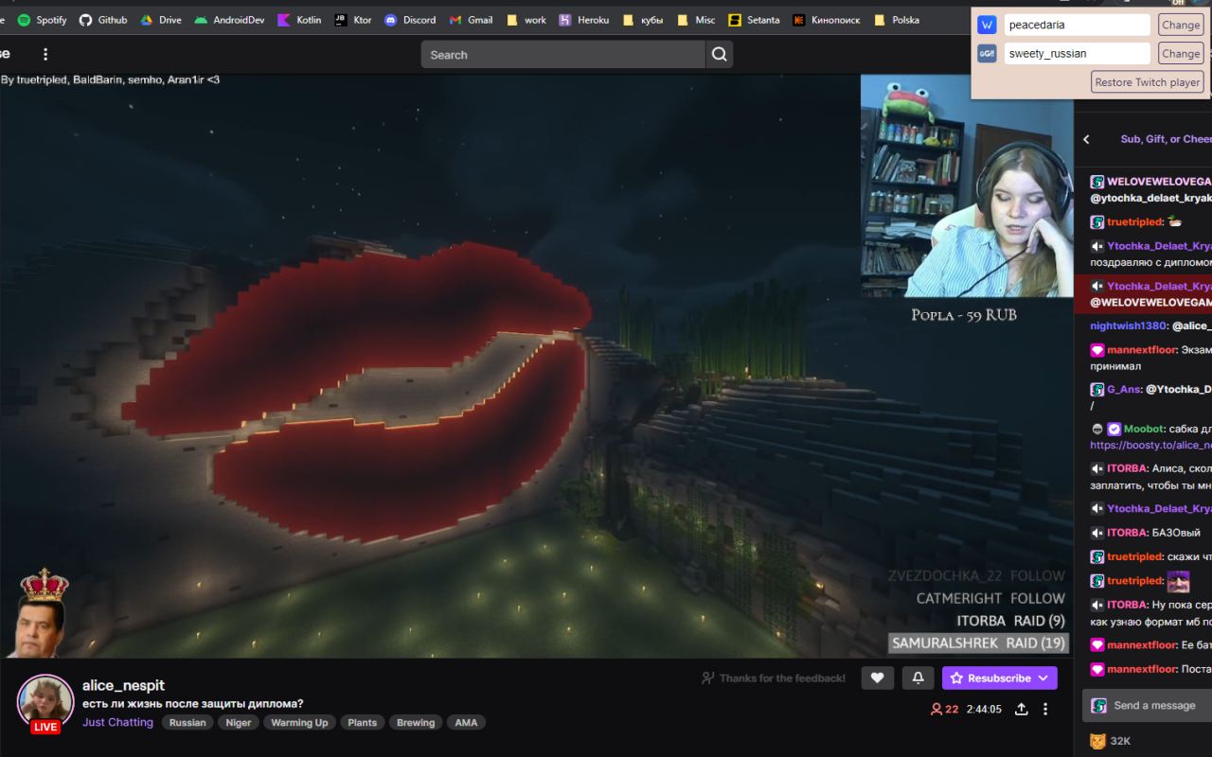Select the Just Chatting category
1212x757 pixels.
click(117, 722)
